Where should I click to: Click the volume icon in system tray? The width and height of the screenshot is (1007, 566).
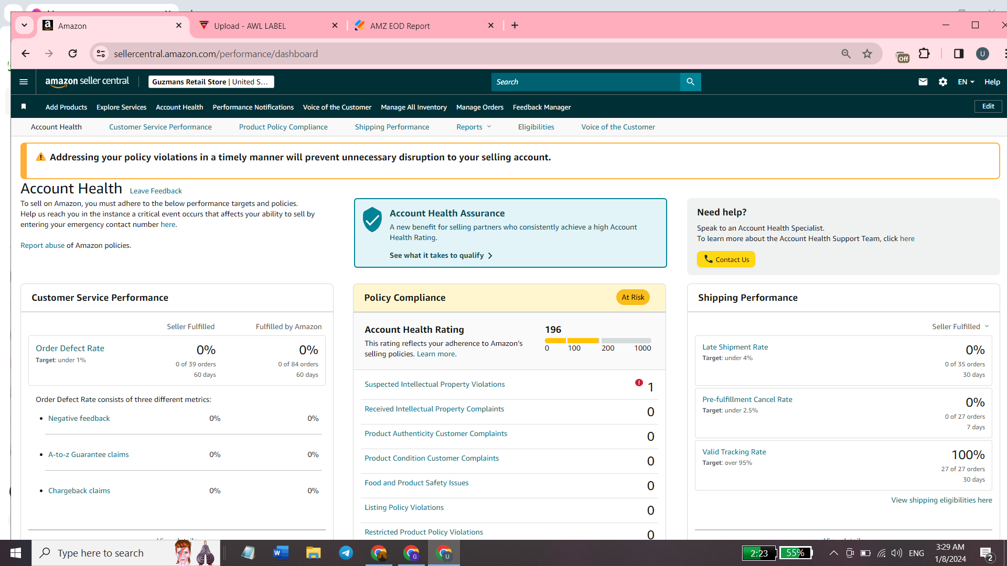[x=897, y=553]
